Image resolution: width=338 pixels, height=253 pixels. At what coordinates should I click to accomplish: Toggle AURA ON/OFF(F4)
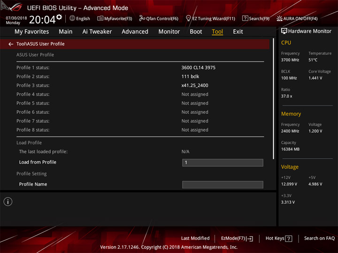(x=297, y=18)
